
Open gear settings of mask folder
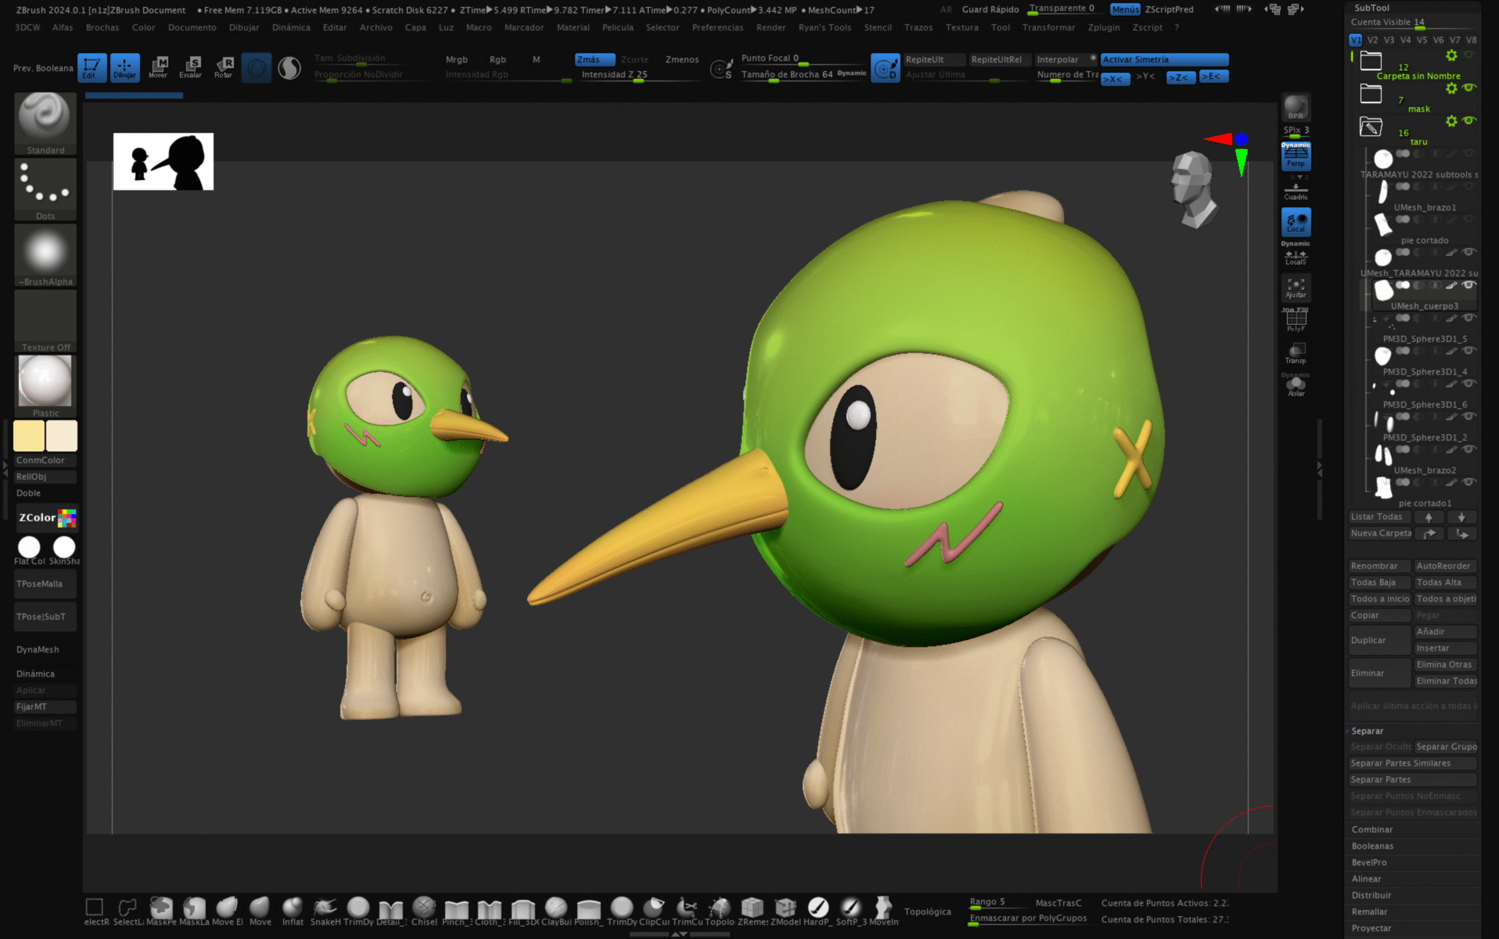click(1451, 88)
